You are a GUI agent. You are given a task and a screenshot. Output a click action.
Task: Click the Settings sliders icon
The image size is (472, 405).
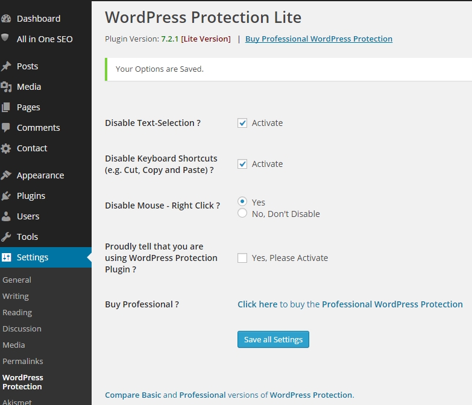click(x=6, y=257)
